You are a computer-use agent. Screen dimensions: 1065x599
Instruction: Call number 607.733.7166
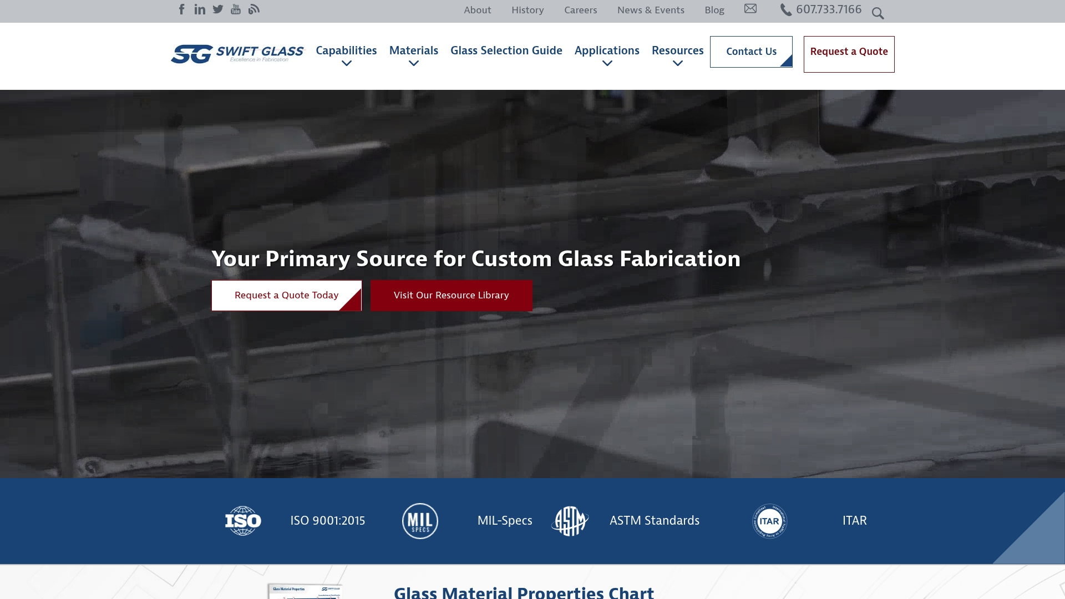tap(829, 9)
